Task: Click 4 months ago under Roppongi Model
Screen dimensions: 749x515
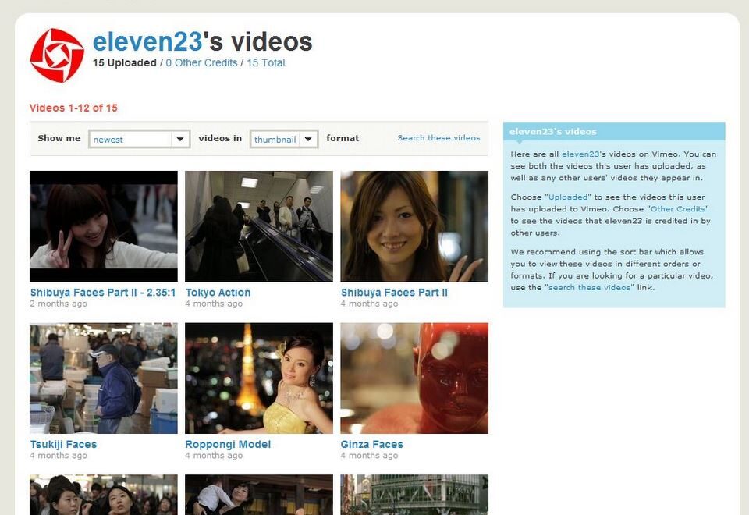Action: tap(214, 456)
